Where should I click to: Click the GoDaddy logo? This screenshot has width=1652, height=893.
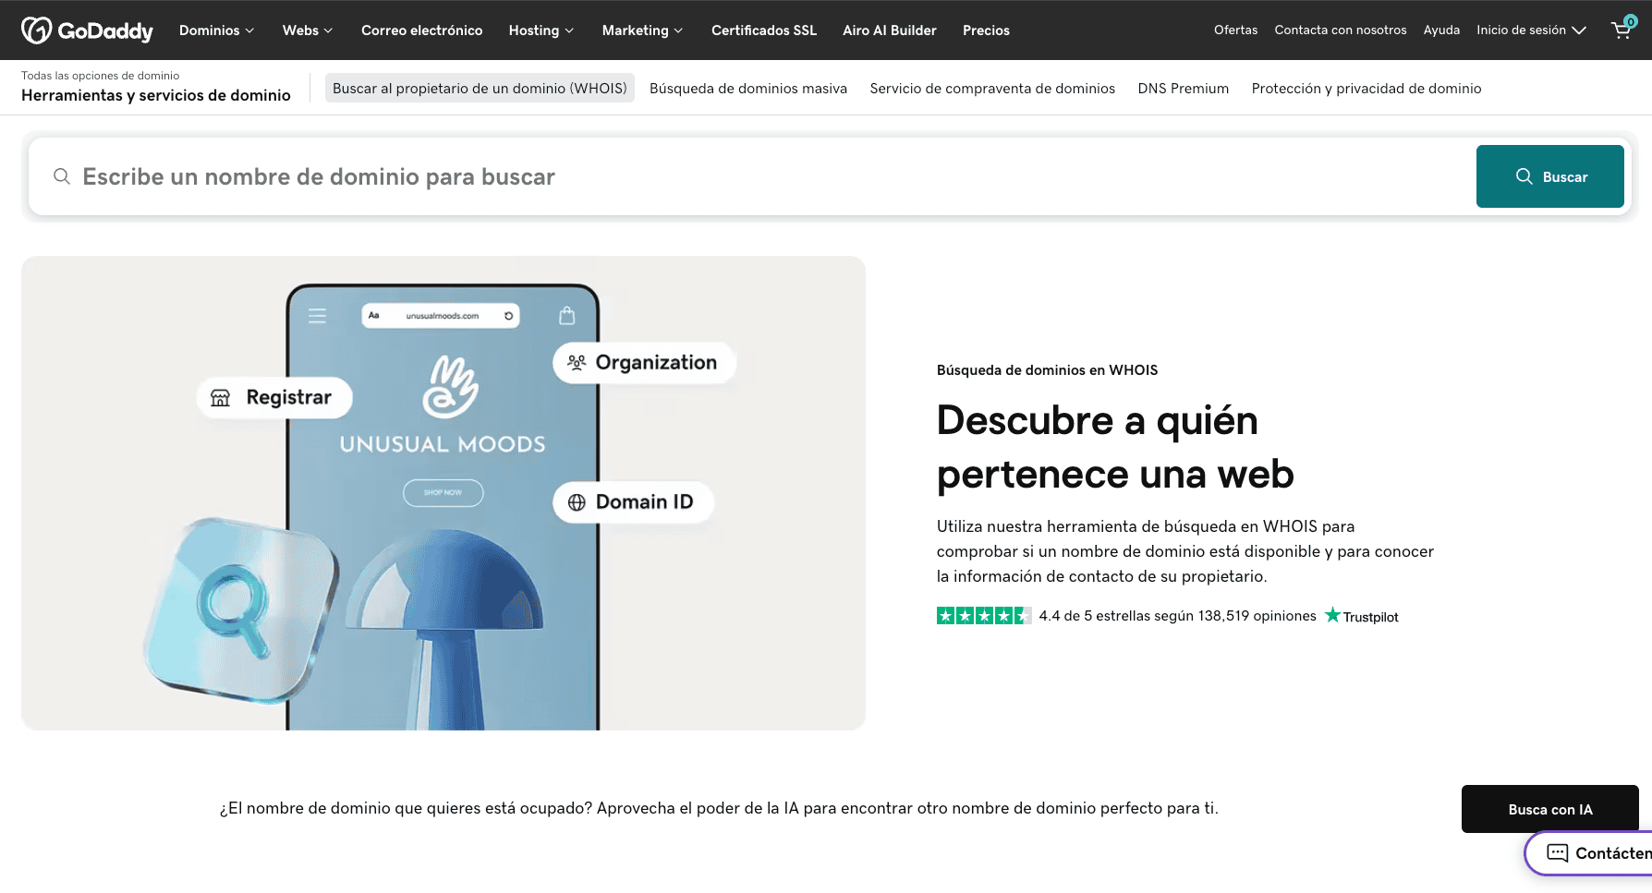(x=87, y=30)
